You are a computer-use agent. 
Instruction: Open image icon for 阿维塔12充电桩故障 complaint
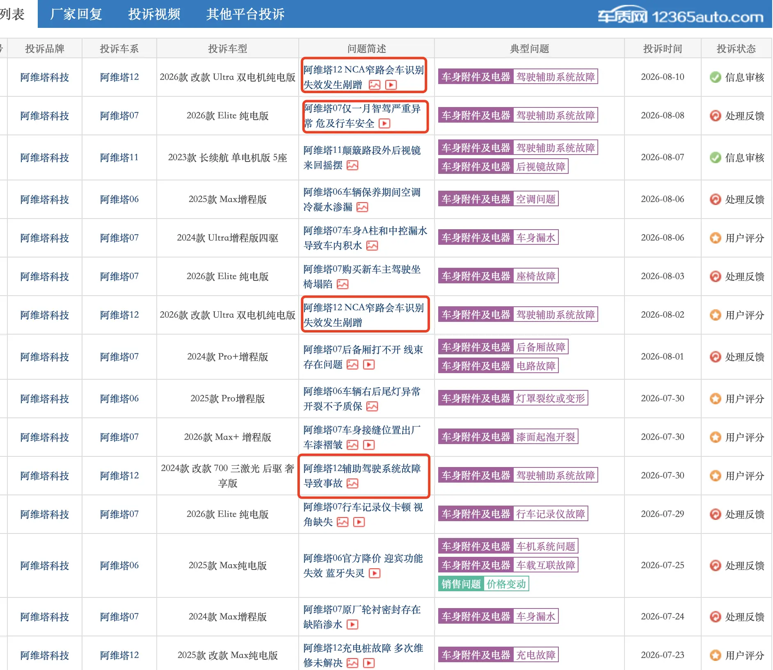point(352,663)
